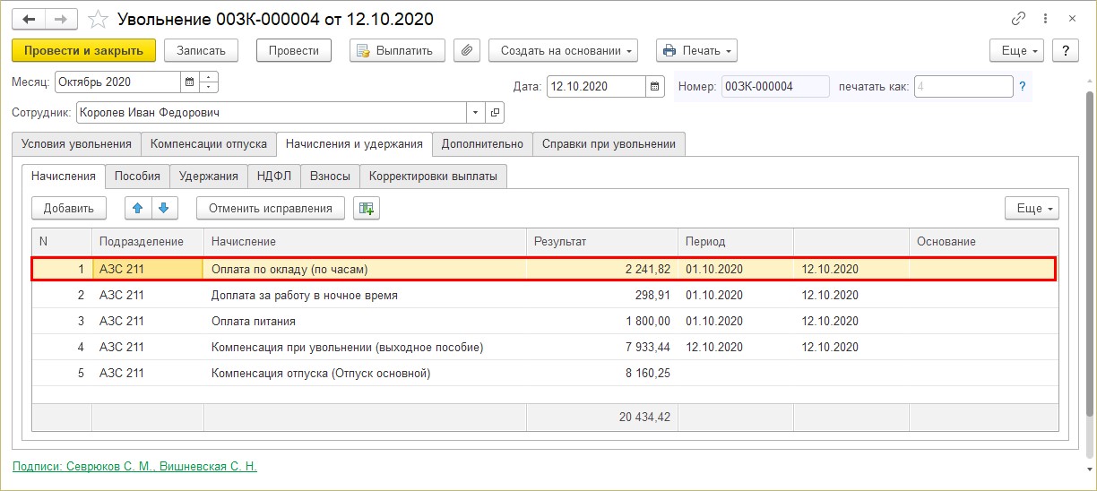Increase the month with the stepper arrows

(209, 78)
